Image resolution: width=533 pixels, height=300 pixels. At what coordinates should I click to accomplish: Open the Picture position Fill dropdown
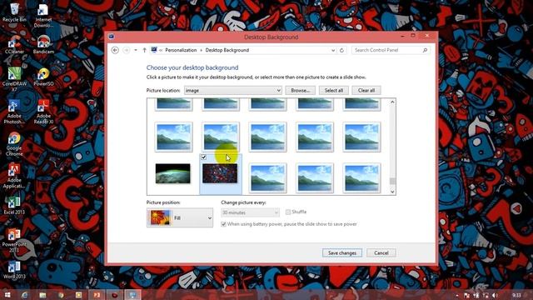[180, 217]
